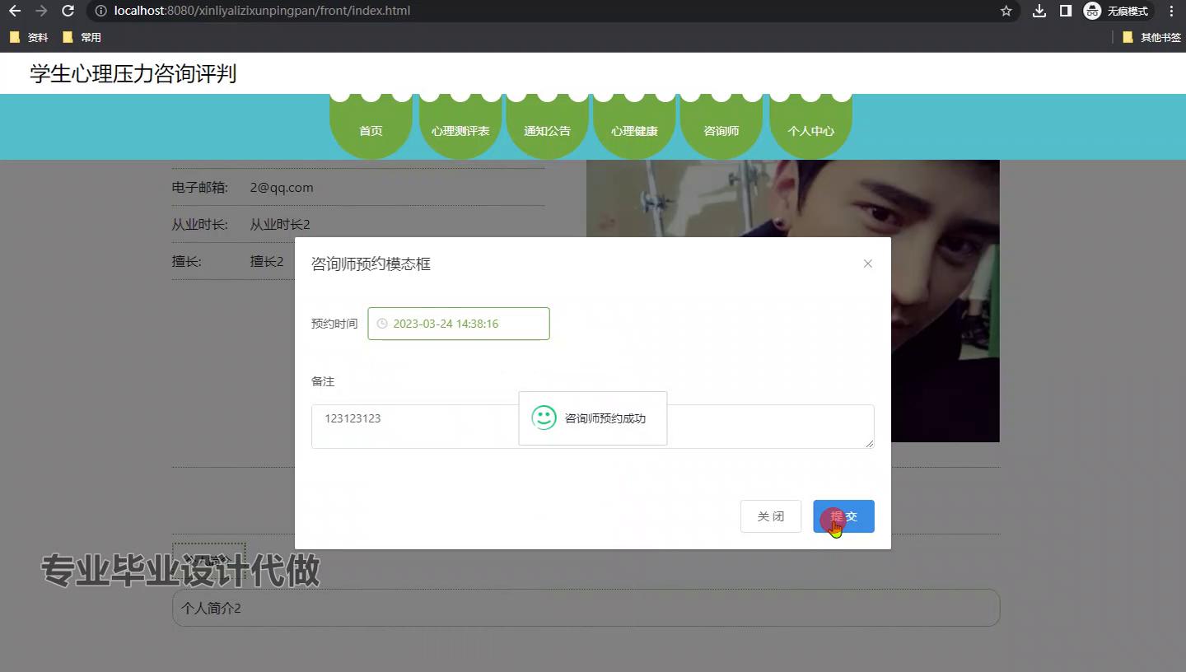Screen dimensions: 1186x672
Task: Open the 资料 bookmarks folder
Action: pyautogui.click(x=29, y=37)
